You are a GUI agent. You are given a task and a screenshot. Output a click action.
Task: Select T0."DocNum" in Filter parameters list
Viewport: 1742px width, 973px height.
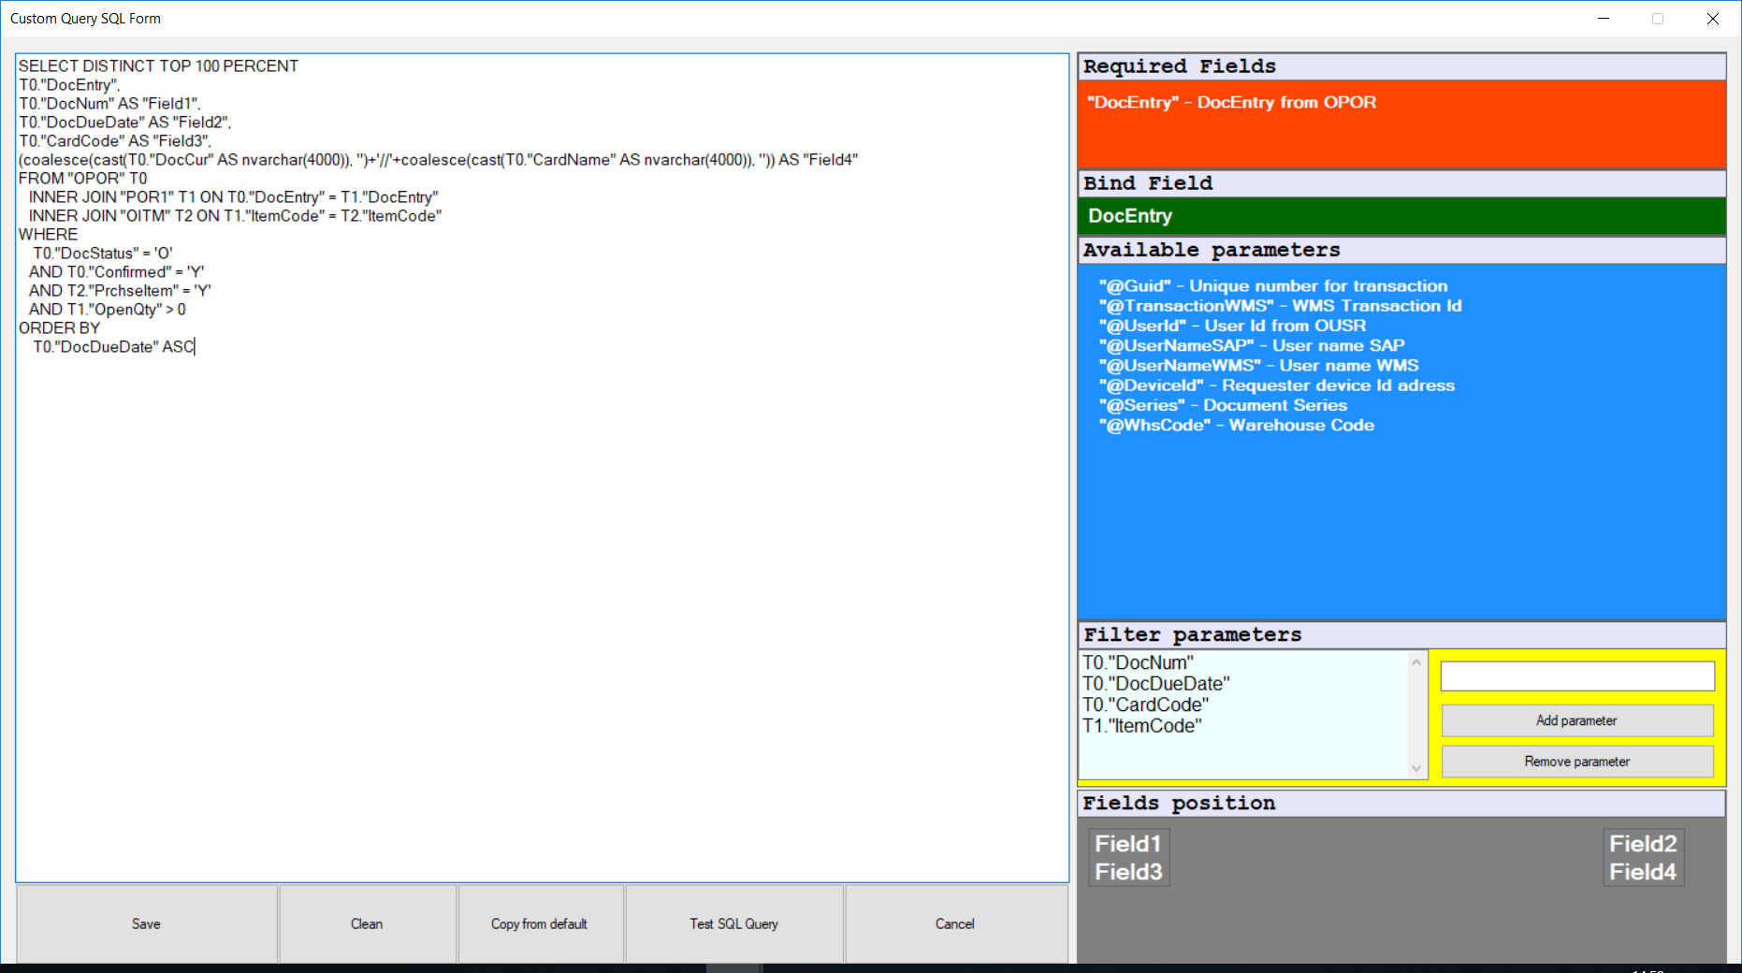(1140, 662)
